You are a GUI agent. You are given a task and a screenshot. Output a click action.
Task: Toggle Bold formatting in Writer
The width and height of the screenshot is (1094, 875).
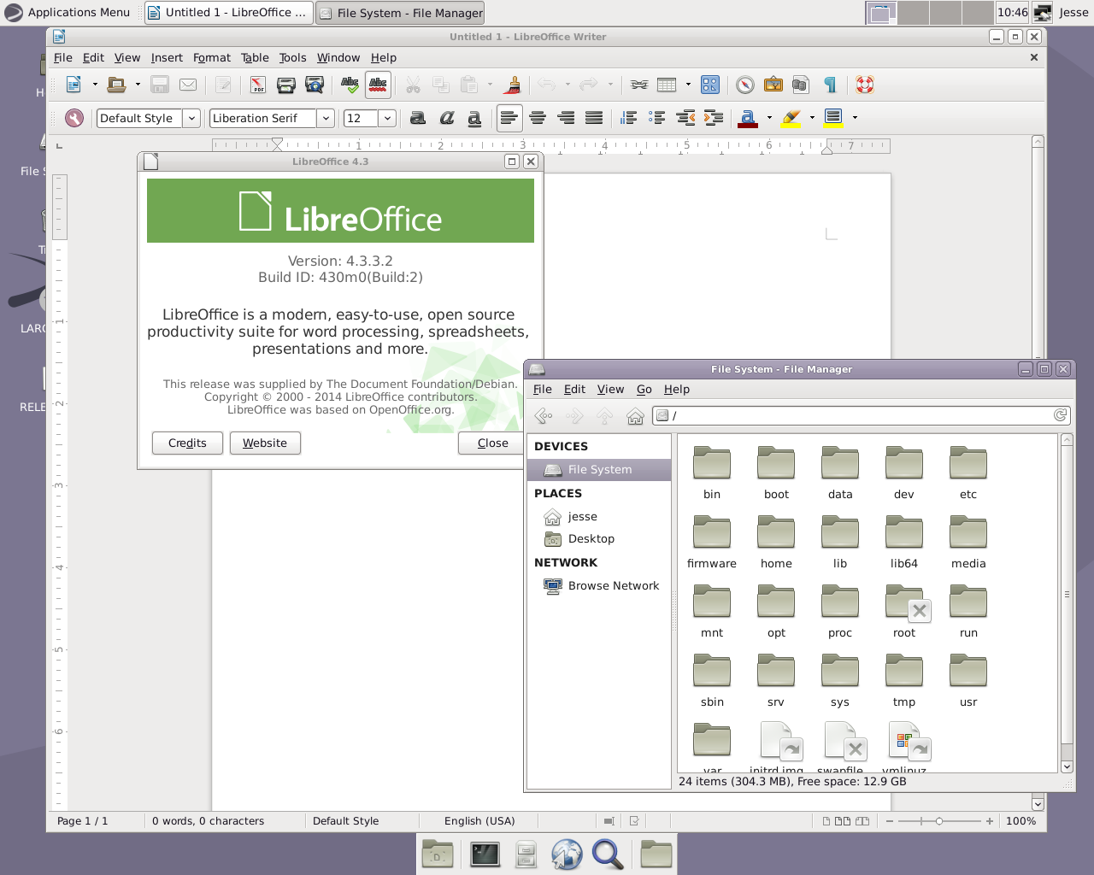click(418, 118)
